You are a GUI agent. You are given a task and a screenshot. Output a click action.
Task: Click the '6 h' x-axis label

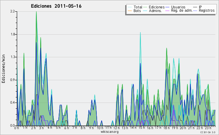click(x=66, y=128)
